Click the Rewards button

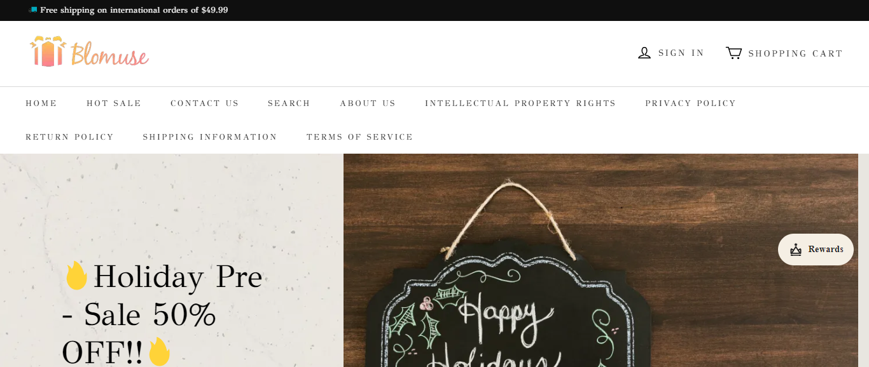click(816, 250)
